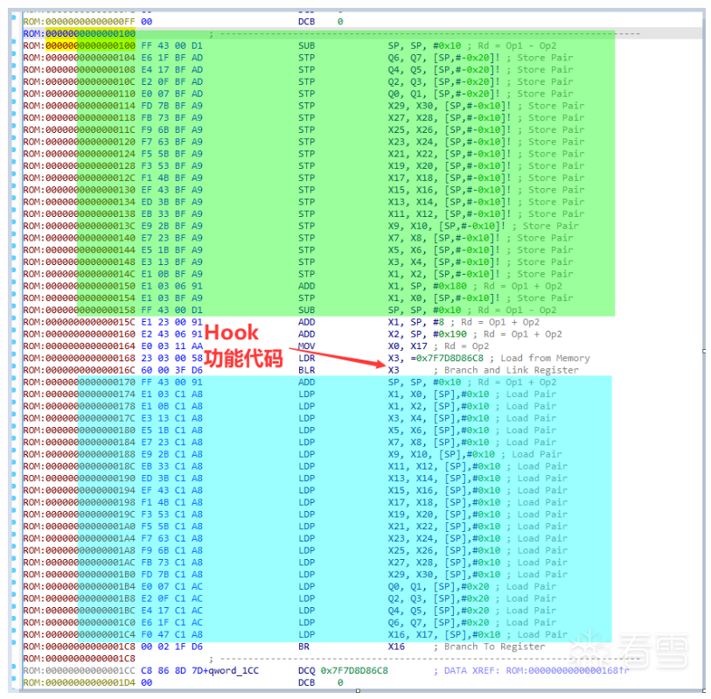
Task: Select the LDP X27, X28 line
Action: click(296, 563)
